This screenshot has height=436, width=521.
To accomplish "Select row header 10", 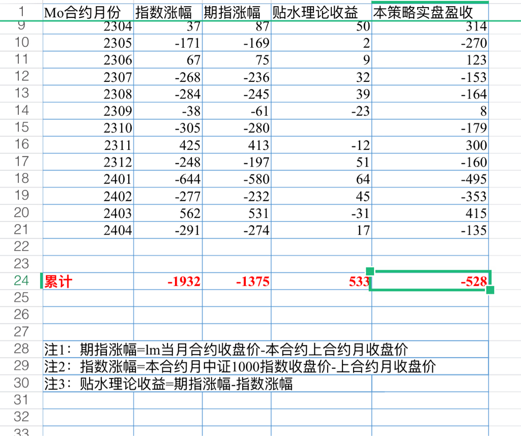I will pos(21,43).
